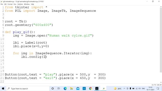Click the Meet Now tray icon
162x91 pixels.
(x=127, y=88)
